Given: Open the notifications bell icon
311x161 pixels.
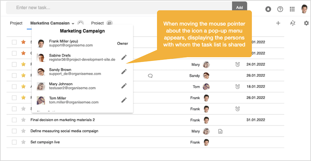Looking at the screenshot, I should point(268,9).
